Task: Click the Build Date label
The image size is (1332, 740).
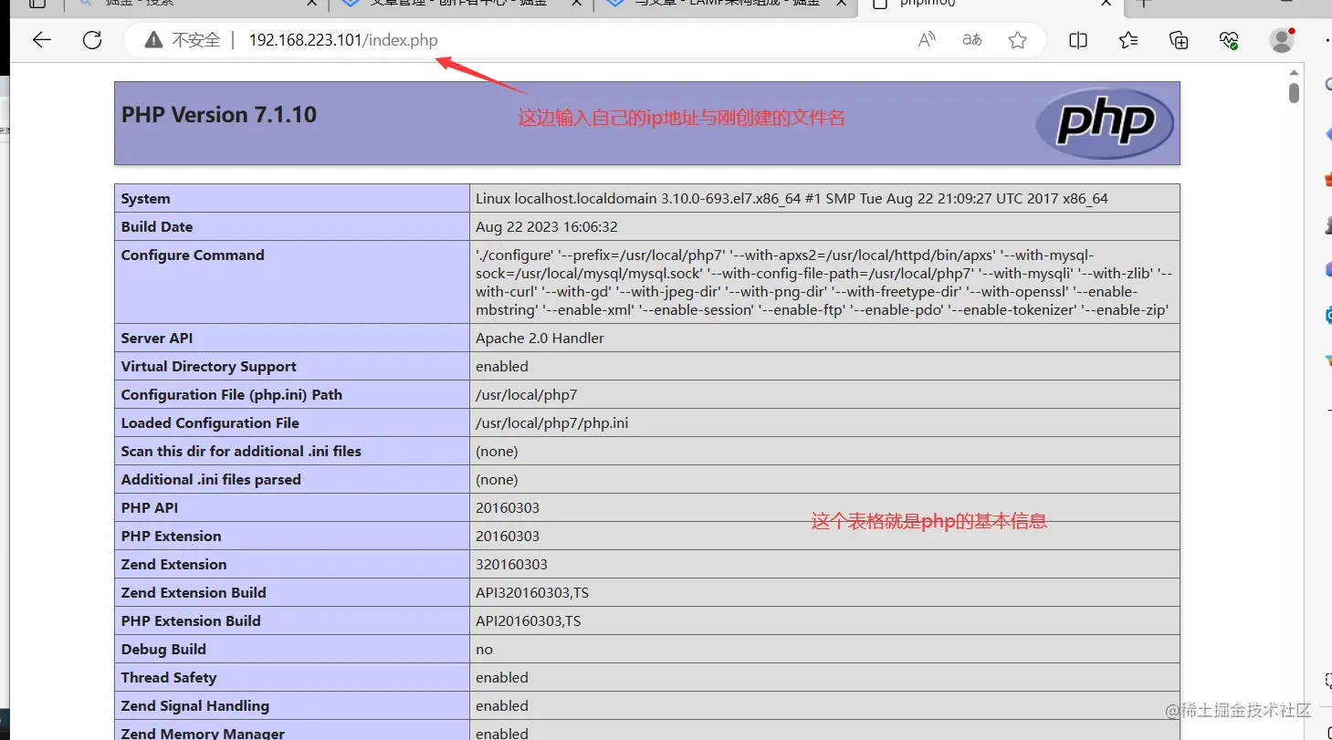Action: (x=157, y=227)
